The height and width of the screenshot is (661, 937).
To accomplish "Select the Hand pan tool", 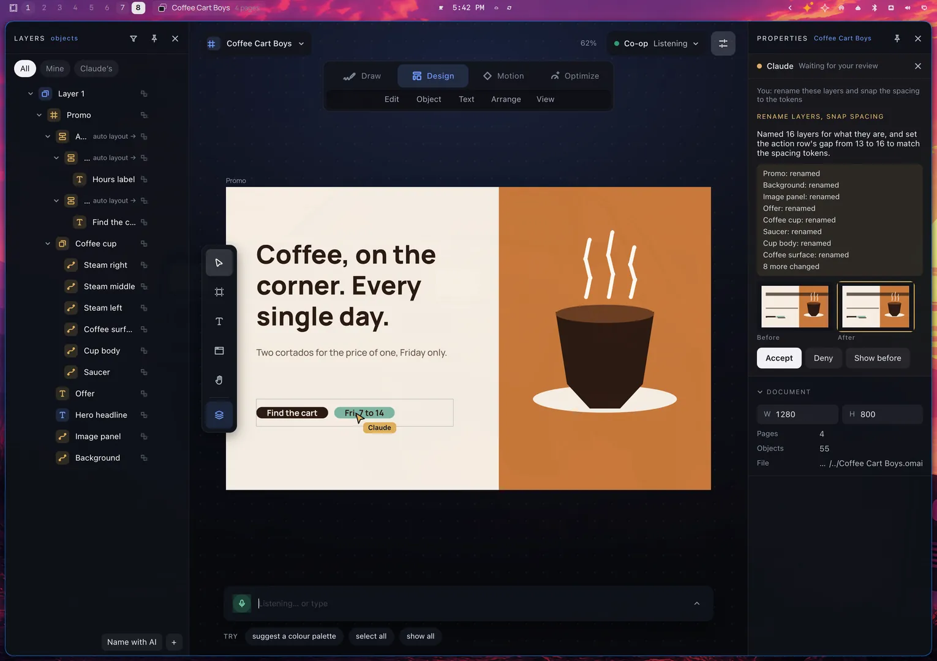I will pyautogui.click(x=219, y=380).
